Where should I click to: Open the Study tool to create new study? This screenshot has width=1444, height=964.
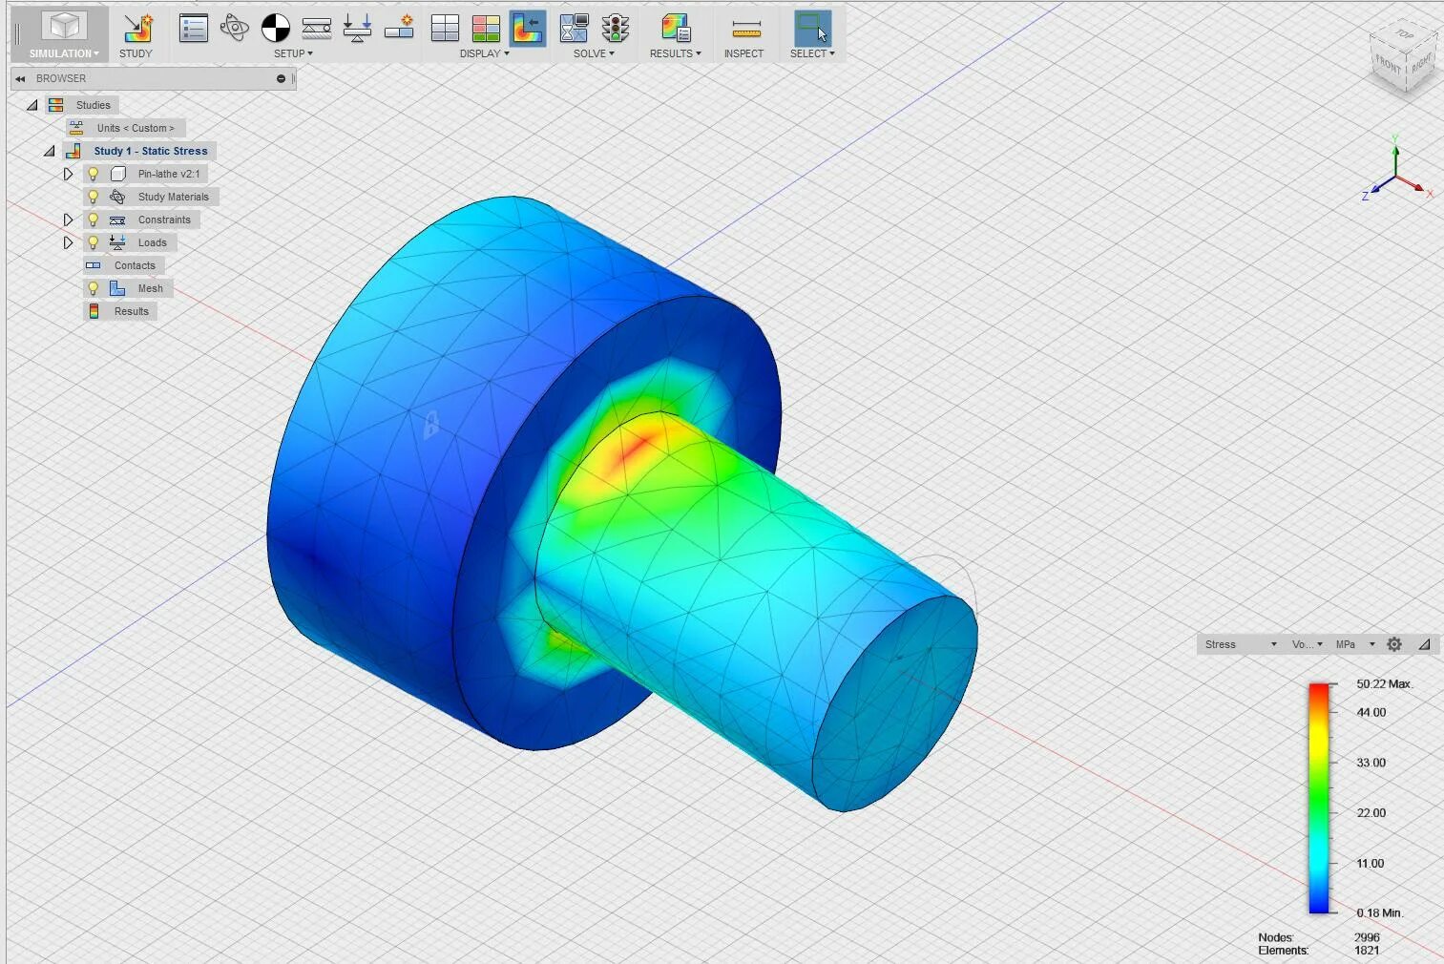(136, 30)
